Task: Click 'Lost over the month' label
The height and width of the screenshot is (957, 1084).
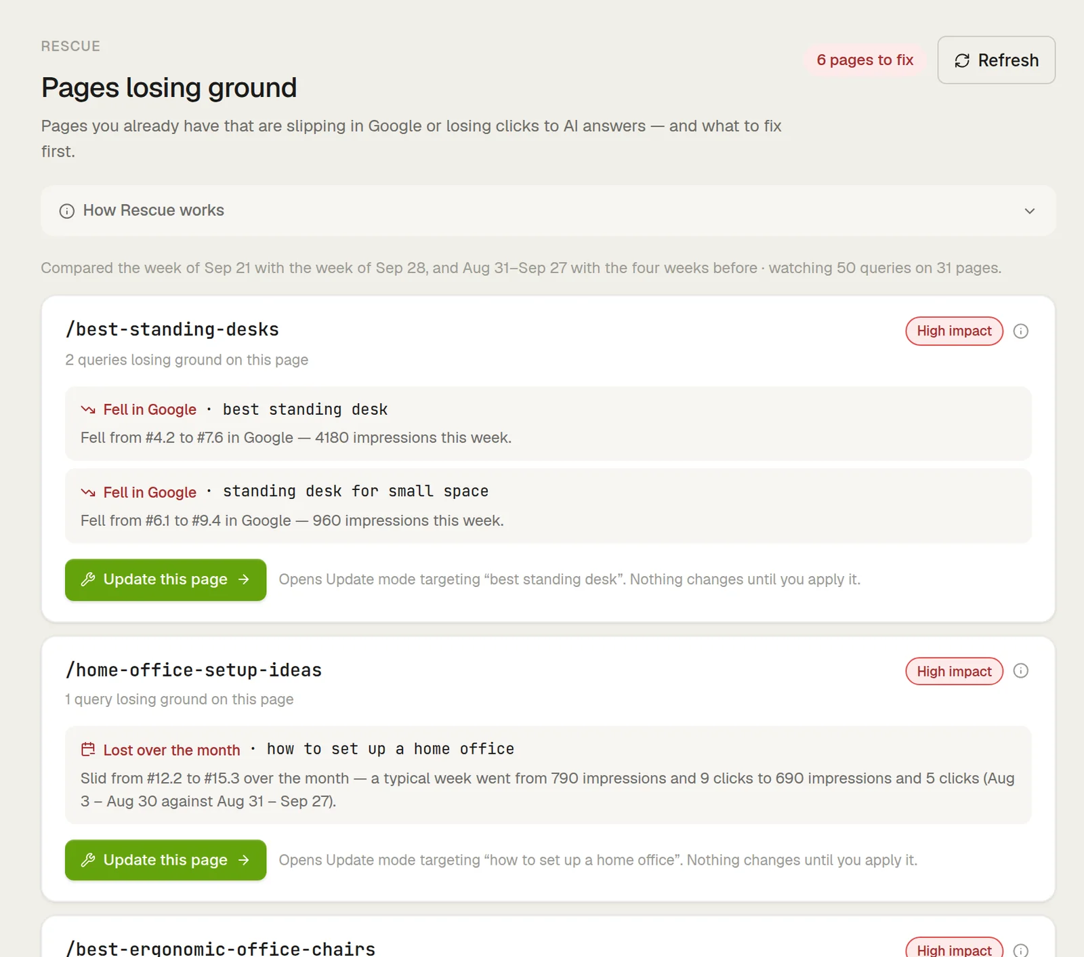Action: [171, 750]
